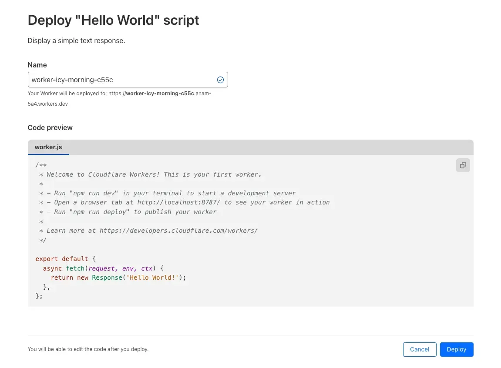Image resolution: width=501 pixels, height=368 pixels.
Task: Click the edit-after-deploy footer note
Action: [x=88, y=349]
